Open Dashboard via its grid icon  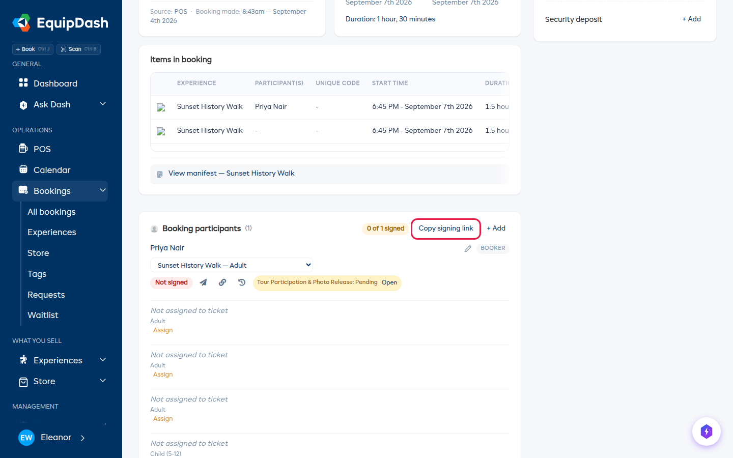pos(23,83)
